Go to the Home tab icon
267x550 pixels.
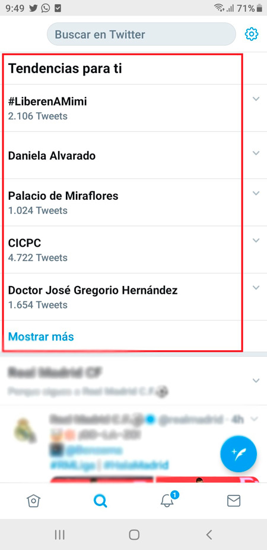(34, 501)
